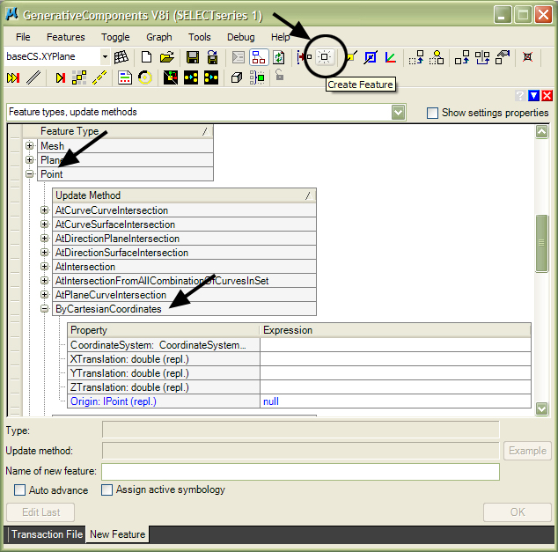Click the yellow circle over dotted square icon

437,57
